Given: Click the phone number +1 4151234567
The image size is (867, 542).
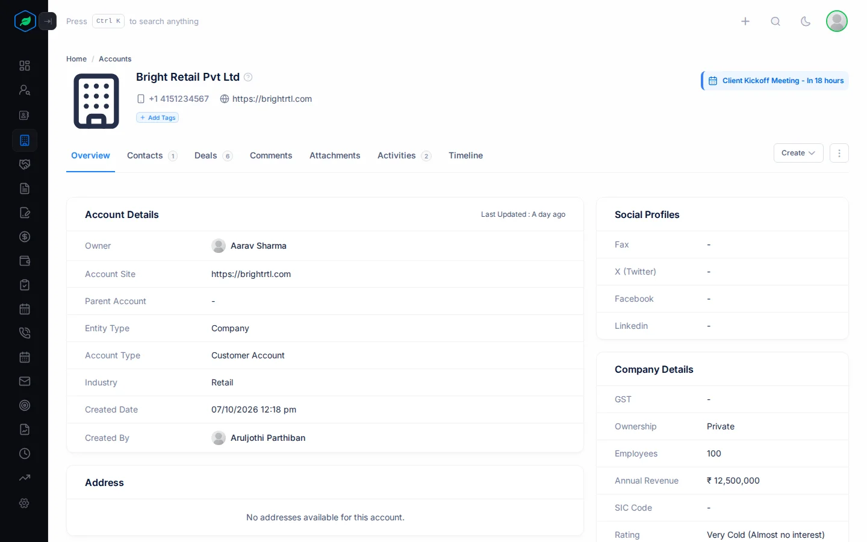Looking at the screenshot, I should [x=179, y=99].
